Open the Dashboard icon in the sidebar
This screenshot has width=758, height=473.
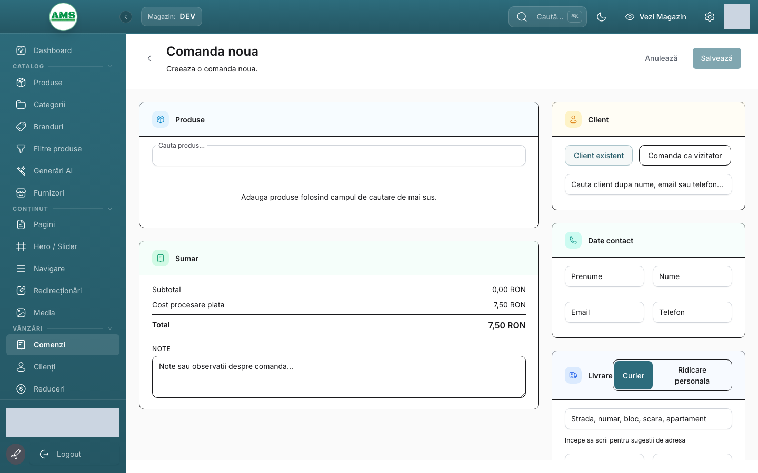(x=21, y=50)
